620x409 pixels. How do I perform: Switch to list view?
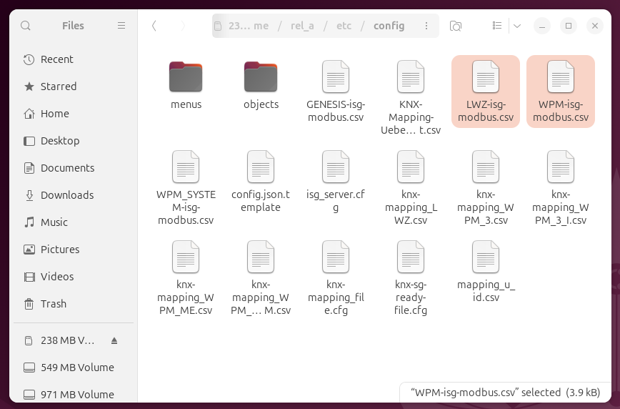pyautogui.click(x=497, y=26)
